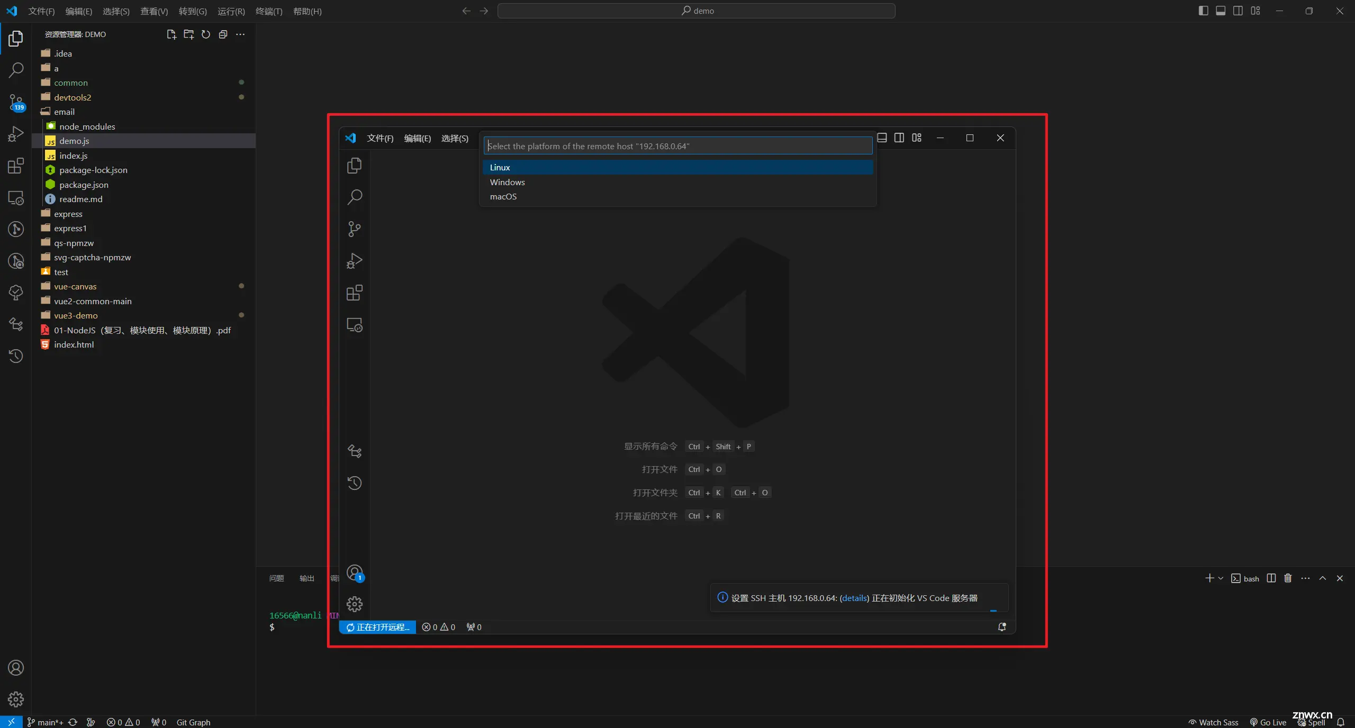The width and height of the screenshot is (1355, 728).
Task: Click demo search box in outer title bar
Action: (x=696, y=11)
